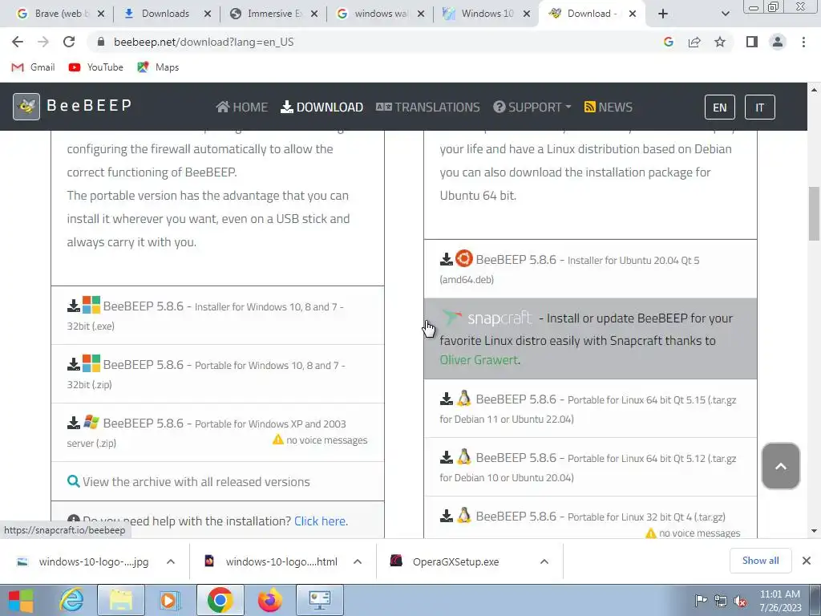821x616 pixels.
Task: Click the Windows XP logo for the portable zip
Action: pyautogui.click(x=91, y=422)
